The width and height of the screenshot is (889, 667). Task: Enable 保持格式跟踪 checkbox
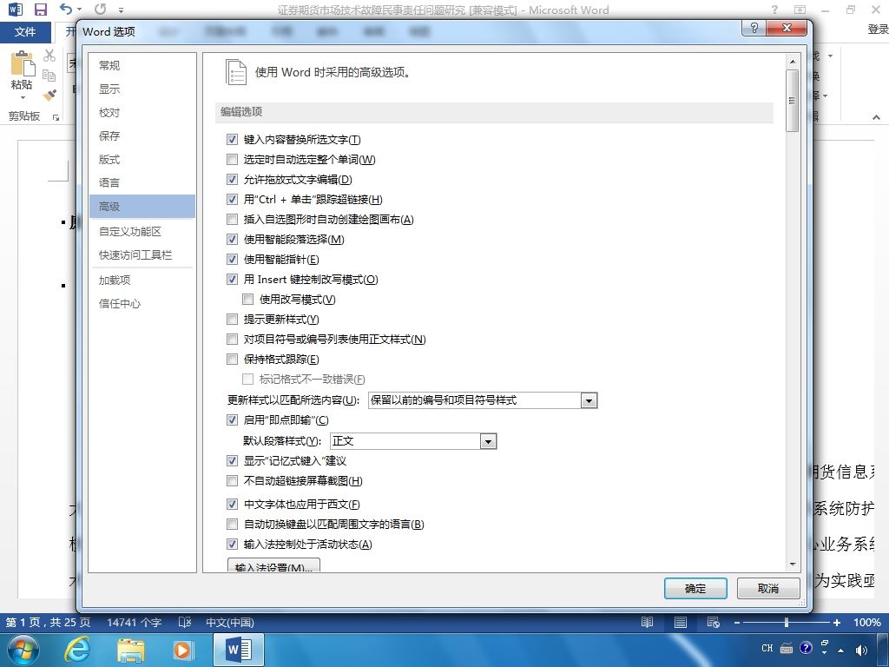coord(232,359)
